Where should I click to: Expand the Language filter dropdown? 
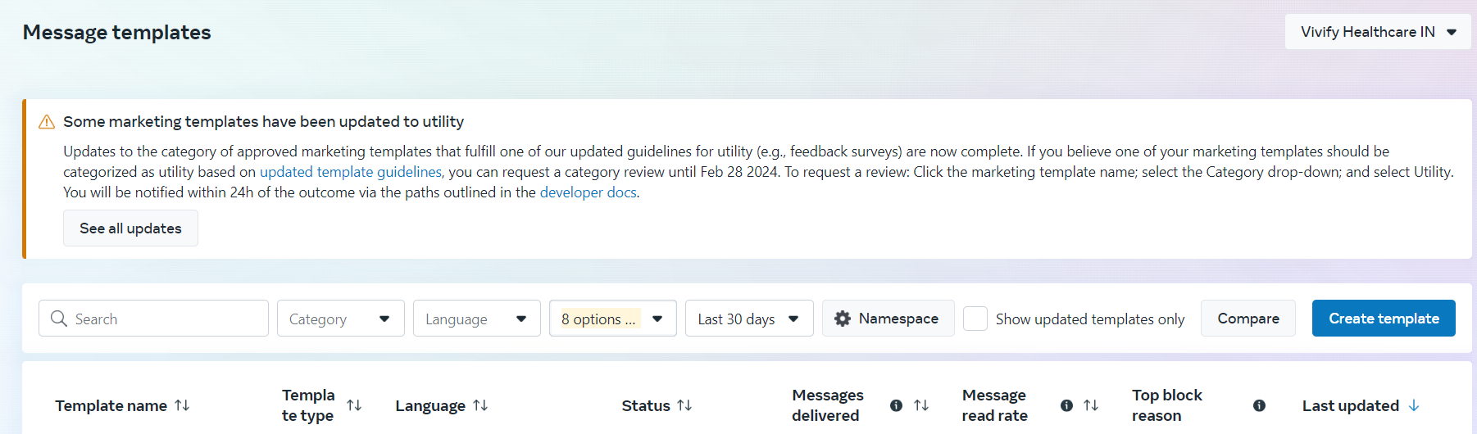(476, 319)
